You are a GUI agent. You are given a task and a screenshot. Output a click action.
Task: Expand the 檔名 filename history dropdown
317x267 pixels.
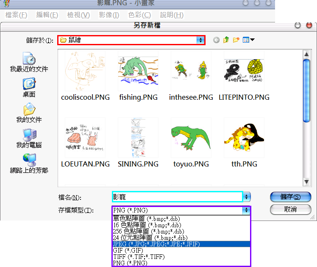247,197
